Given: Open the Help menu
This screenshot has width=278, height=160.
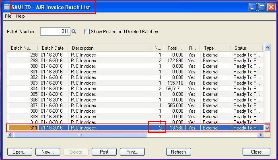Looking at the screenshot, I should pos(21,16).
